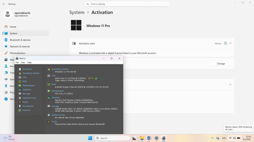Viewport: 254px width, 142px height.
Task: Go back with the Settings back arrow
Action: [x=4, y=4]
